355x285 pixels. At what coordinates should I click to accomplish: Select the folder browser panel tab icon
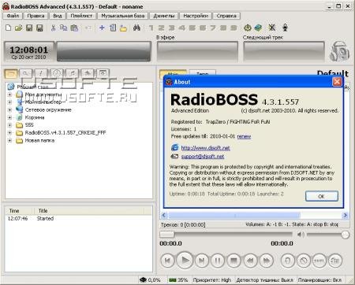click(11, 74)
